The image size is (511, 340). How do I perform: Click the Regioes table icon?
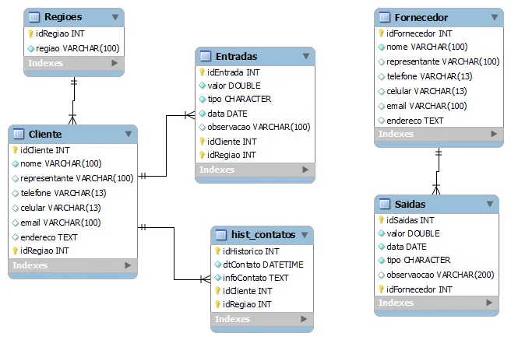click(x=33, y=16)
